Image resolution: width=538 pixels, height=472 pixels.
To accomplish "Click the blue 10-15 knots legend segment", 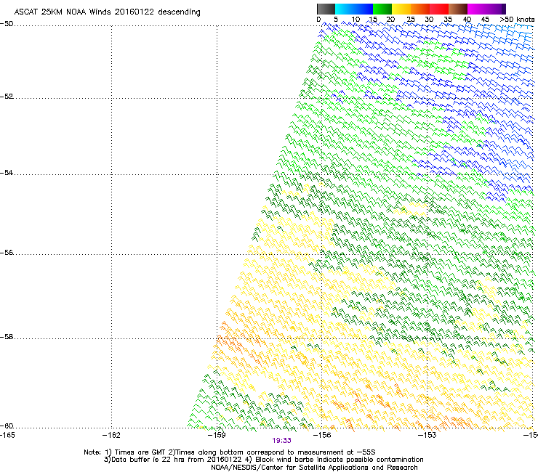I will tap(364, 9).
